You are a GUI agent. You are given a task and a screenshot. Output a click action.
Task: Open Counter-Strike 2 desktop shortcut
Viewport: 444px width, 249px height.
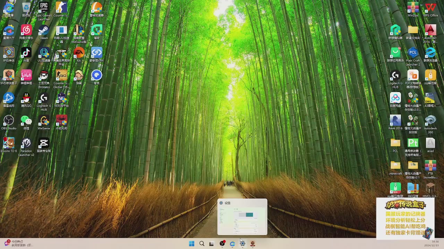click(61, 11)
